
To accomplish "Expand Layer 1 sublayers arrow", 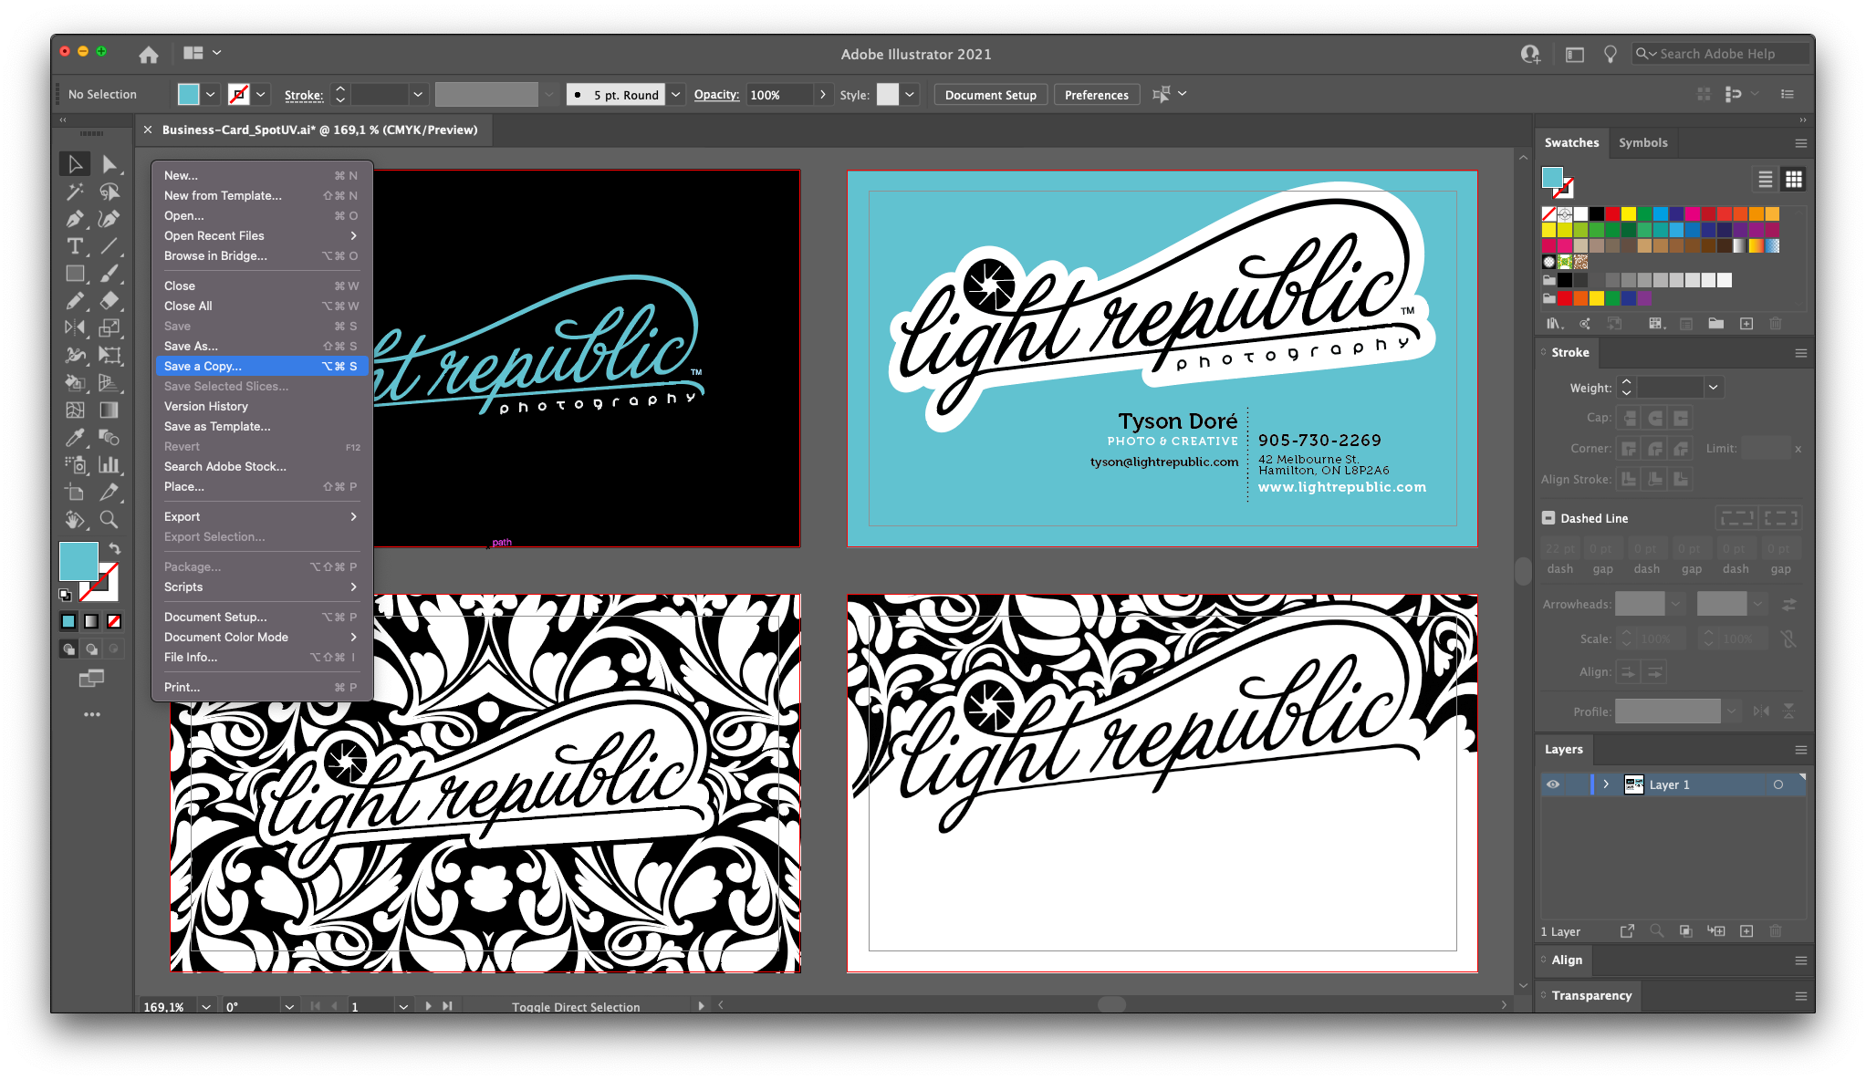I will pos(1606,784).
